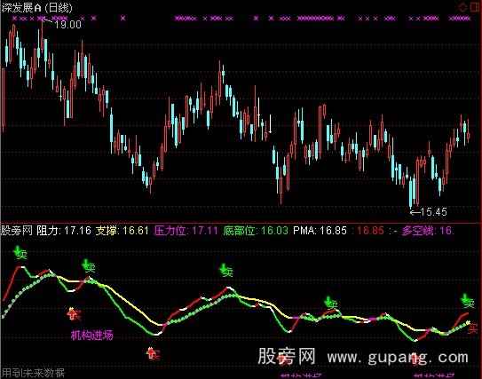Viewport: 482px width, 379px height.
Task: Click the red 买 buy marker below 机构进场
Action: (153, 354)
